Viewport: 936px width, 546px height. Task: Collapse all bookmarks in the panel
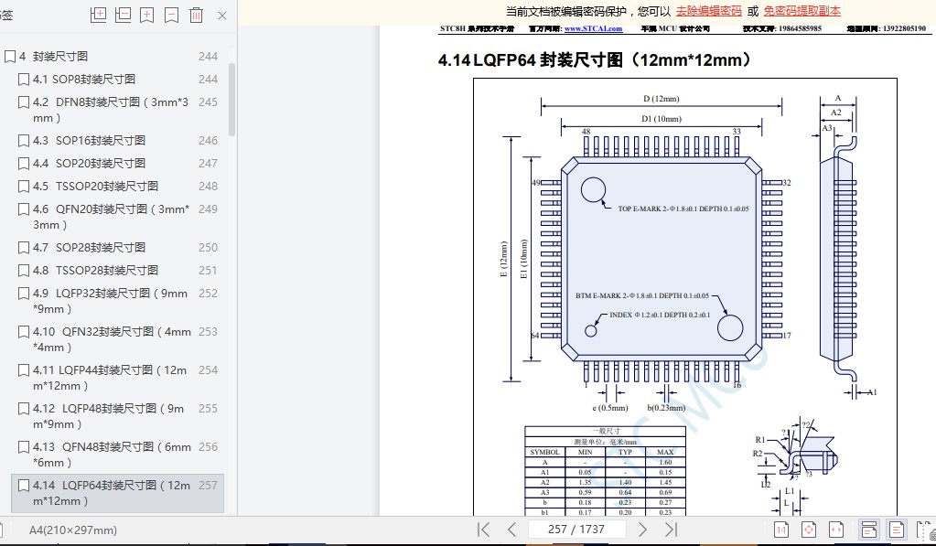click(x=123, y=15)
